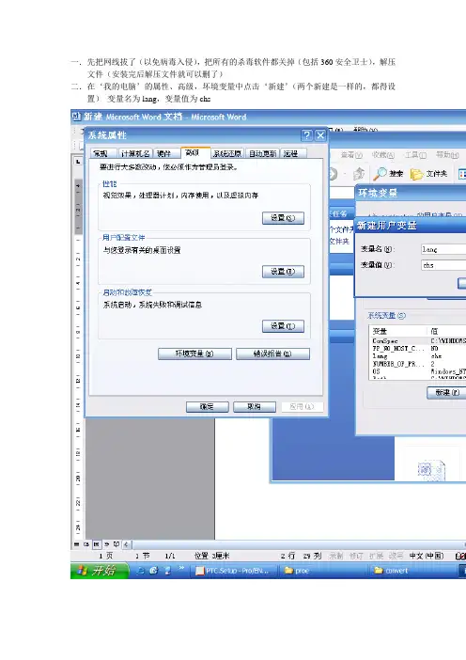Image resolution: width=466 pixels, height=660 pixels.
Task: Click the 变量名 input field containing lang
Action: pos(443,249)
